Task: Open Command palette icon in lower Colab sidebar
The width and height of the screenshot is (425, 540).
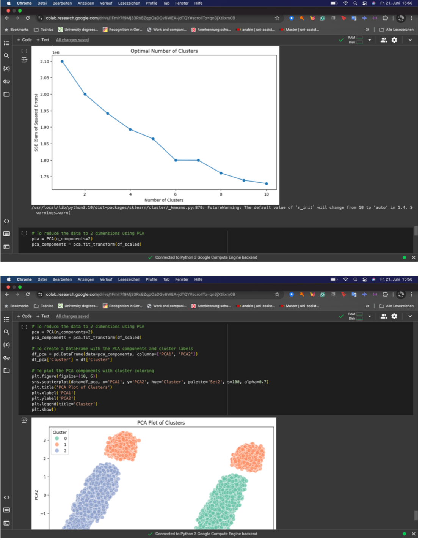Action: [6, 510]
